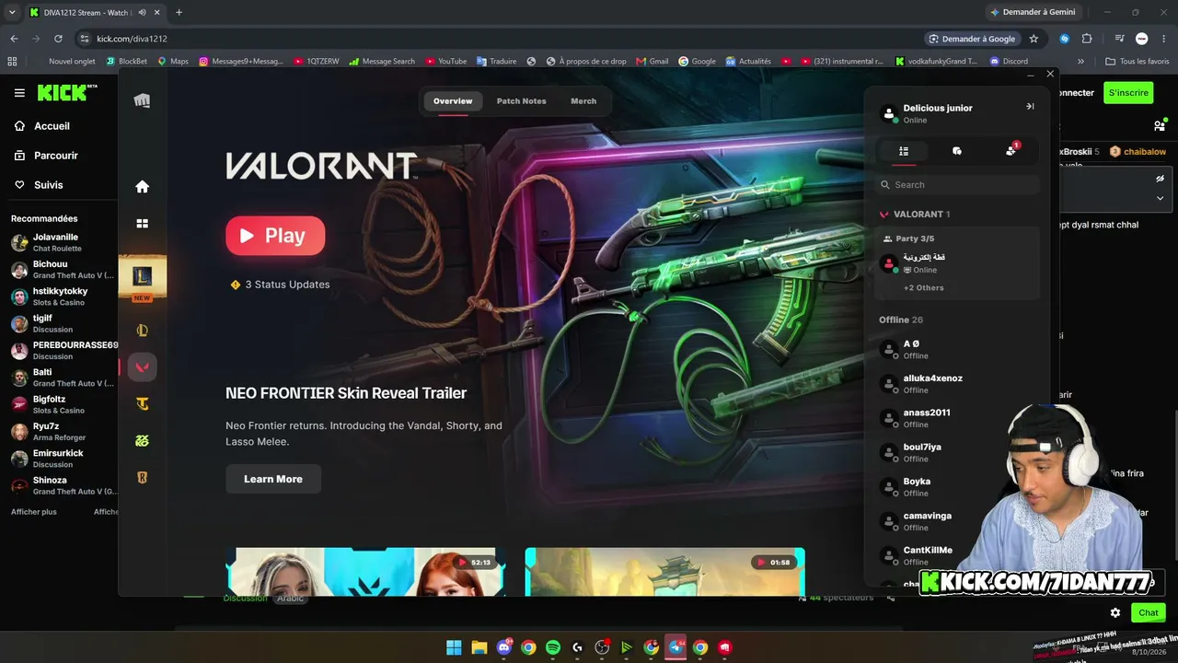Collapse the Riot friends panel
Screen dimensions: 1178x663
(x=1030, y=107)
